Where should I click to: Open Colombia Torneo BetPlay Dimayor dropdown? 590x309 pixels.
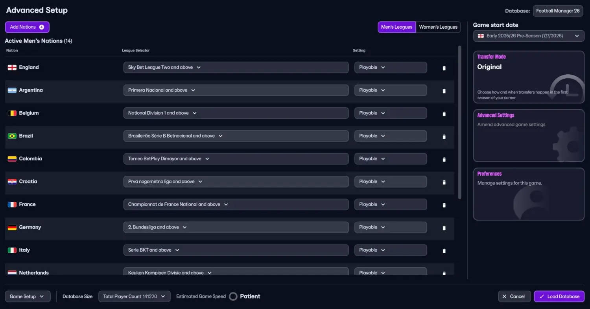click(x=236, y=158)
